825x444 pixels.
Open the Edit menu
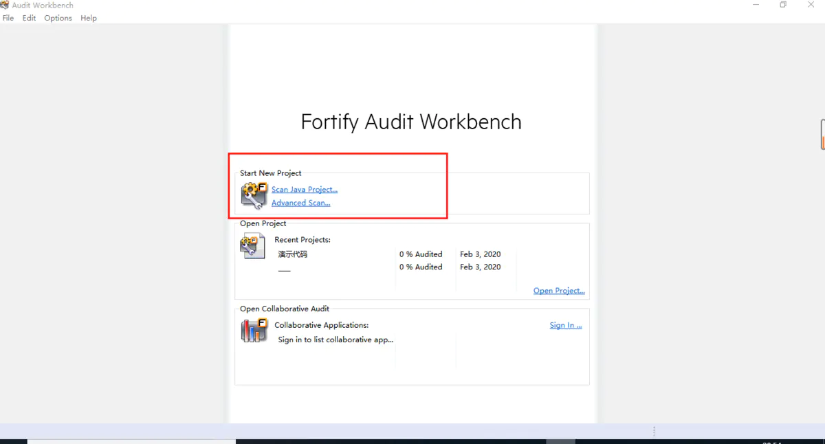[x=29, y=18]
